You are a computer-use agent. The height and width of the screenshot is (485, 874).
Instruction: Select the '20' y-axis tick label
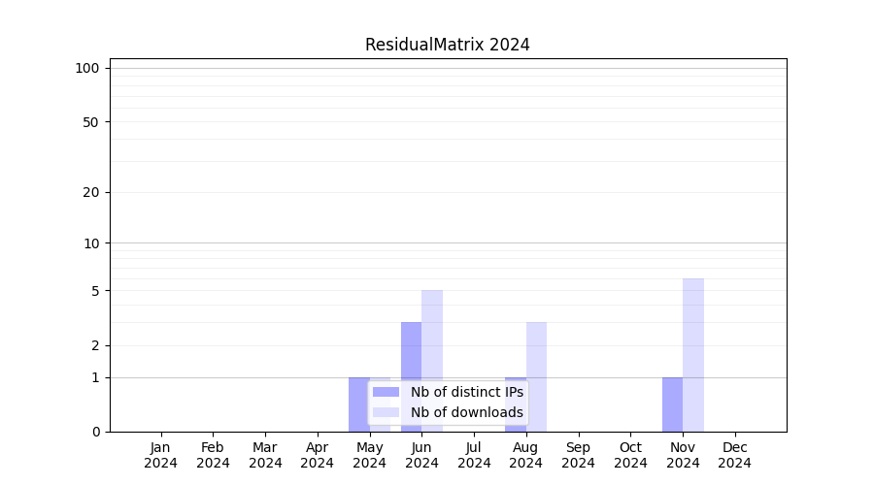(x=91, y=192)
